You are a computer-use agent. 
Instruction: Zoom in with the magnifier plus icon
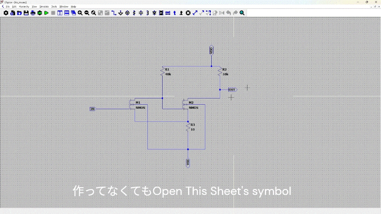click(x=80, y=13)
